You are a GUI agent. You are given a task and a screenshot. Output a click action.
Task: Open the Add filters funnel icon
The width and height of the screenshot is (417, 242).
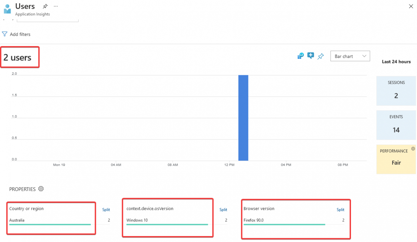pos(5,34)
